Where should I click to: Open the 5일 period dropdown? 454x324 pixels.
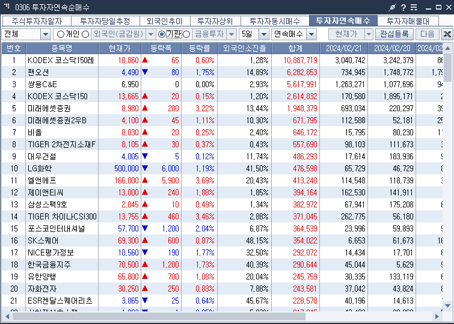263,34
